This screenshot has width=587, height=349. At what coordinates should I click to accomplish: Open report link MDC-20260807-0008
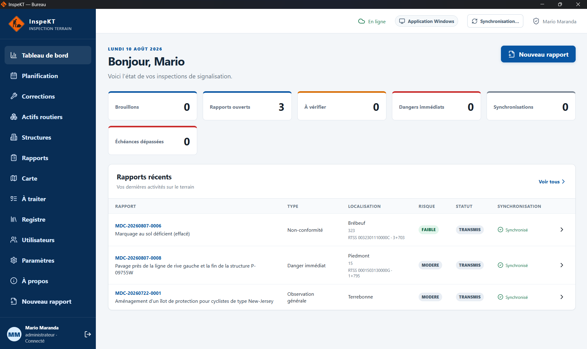click(x=138, y=258)
